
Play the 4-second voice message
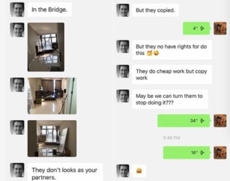pos(196,28)
